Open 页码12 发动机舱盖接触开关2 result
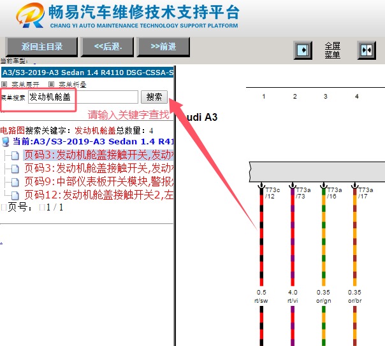The height and width of the screenshot is (346, 385). tap(99, 195)
